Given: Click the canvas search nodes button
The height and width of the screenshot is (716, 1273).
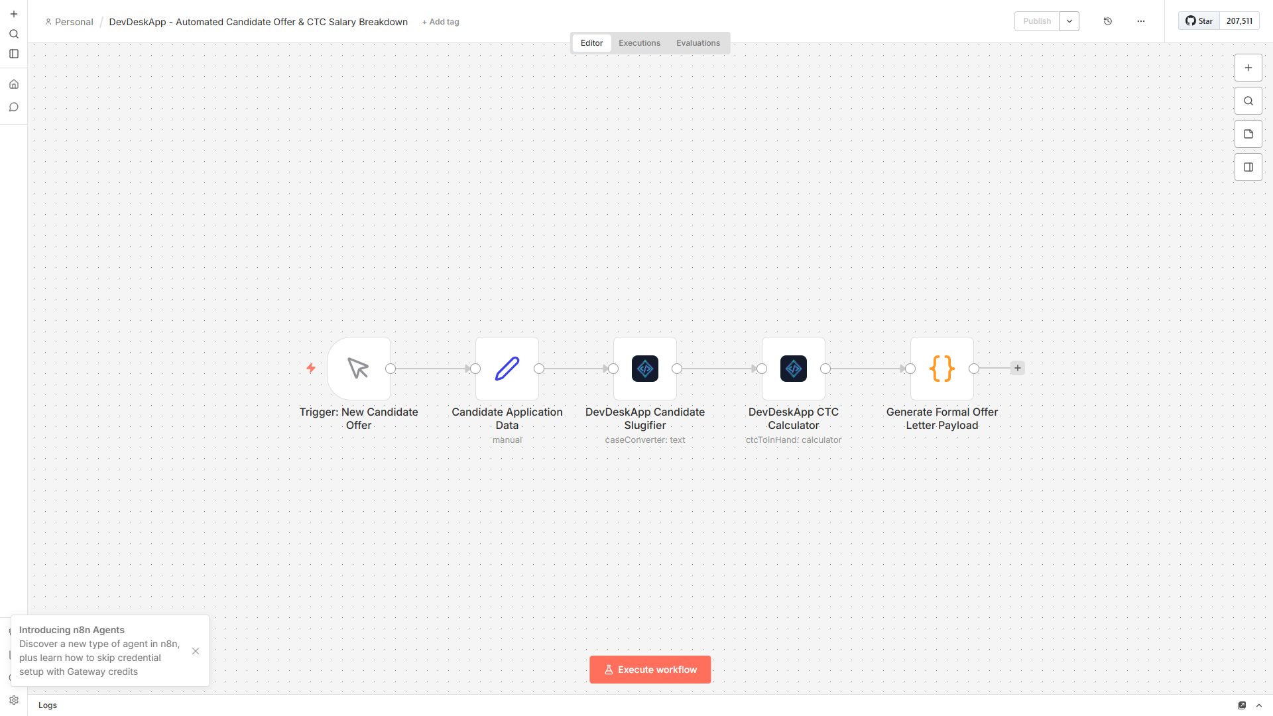Looking at the screenshot, I should [1248, 101].
